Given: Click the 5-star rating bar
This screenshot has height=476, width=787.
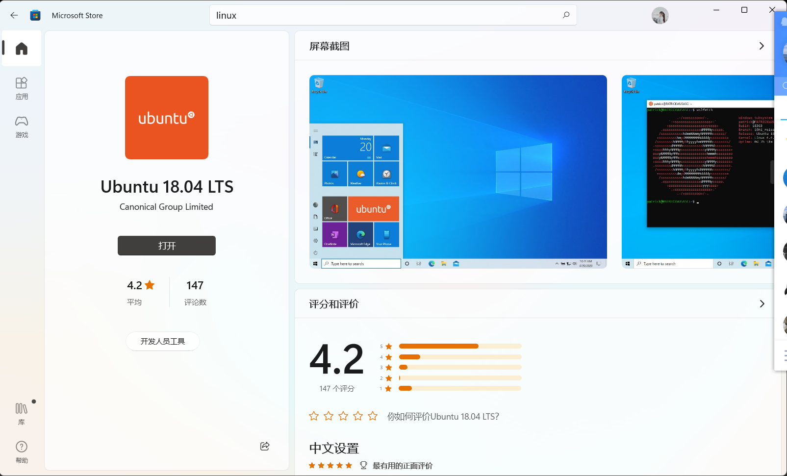Looking at the screenshot, I should (x=460, y=346).
